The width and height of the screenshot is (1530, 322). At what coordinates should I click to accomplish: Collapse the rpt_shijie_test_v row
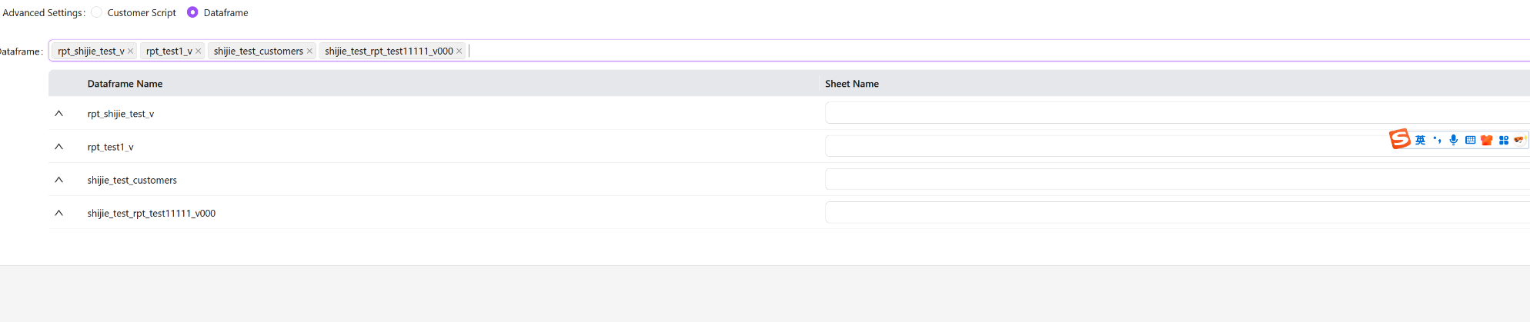(58, 114)
